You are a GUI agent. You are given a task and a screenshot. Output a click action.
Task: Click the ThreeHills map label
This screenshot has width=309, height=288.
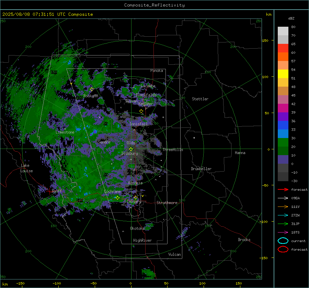pos(173,150)
